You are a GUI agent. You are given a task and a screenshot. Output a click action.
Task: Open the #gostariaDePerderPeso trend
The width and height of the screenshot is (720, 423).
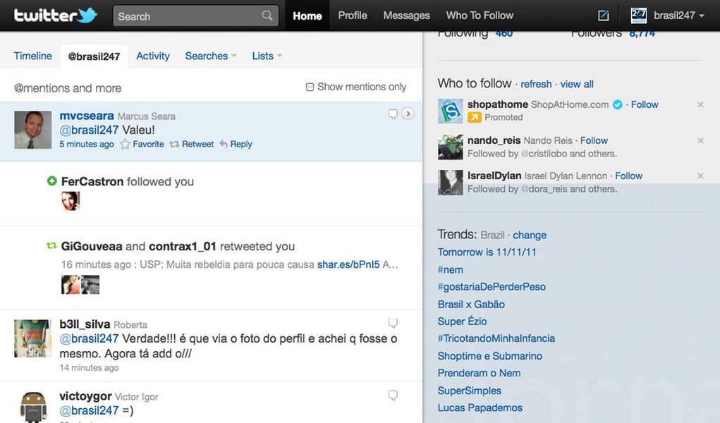click(x=492, y=287)
